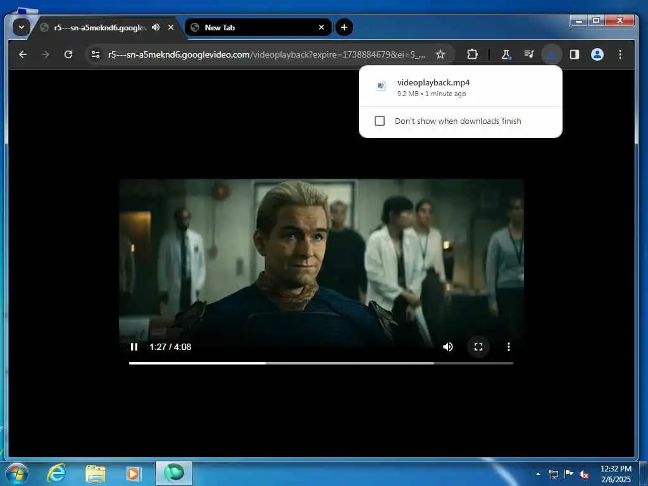This screenshot has height=486, width=648.
Task: Open the media controls icon
Action: tap(529, 54)
